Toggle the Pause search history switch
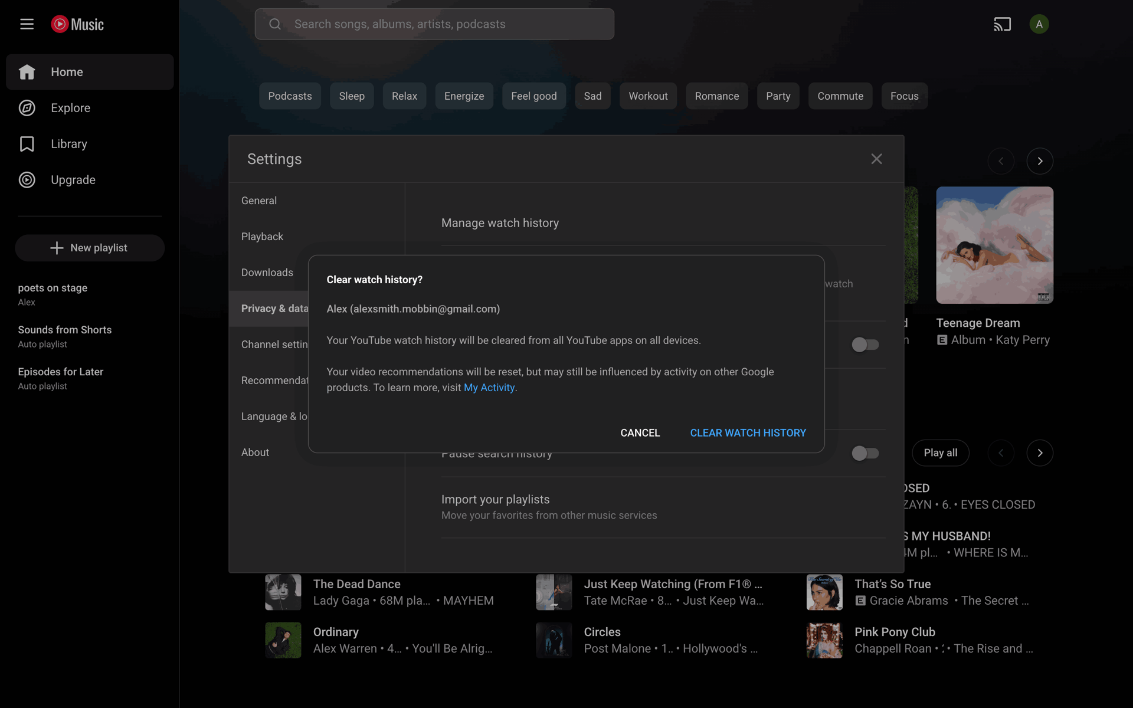This screenshot has width=1133, height=708. point(865,453)
